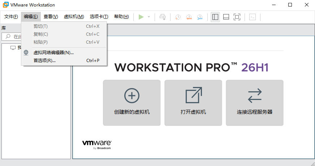Screen dimensions: 315x166
Task: Click the vmware by Broadcom logo
Action: click(x=97, y=144)
